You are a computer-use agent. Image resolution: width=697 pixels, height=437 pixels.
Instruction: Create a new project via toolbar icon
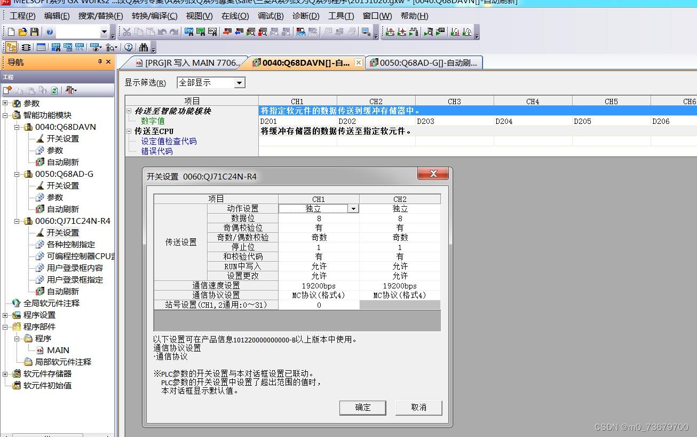[12, 32]
